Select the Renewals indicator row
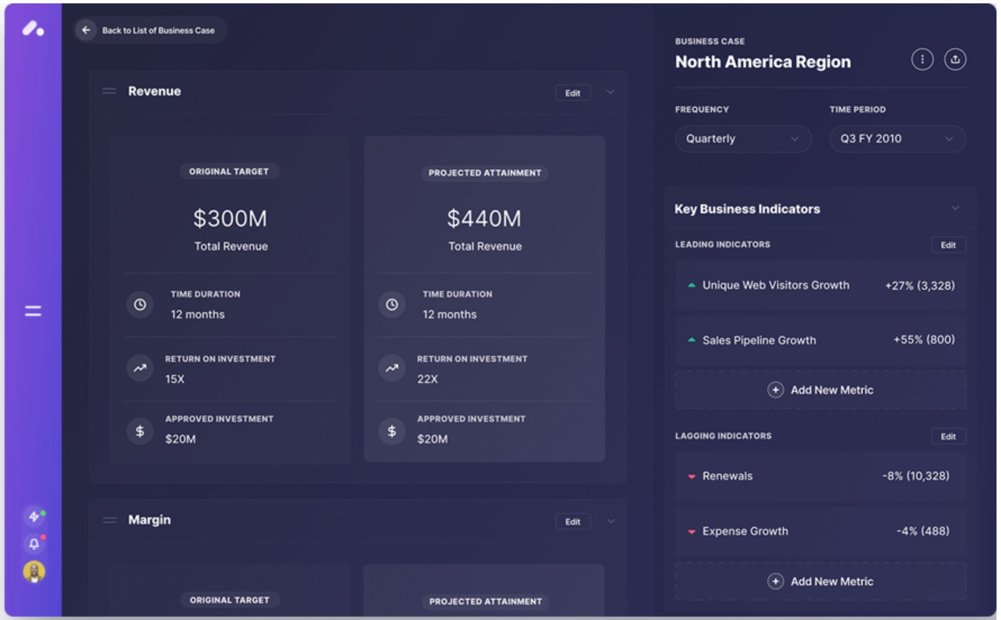The image size is (1001, 620). (820, 476)
